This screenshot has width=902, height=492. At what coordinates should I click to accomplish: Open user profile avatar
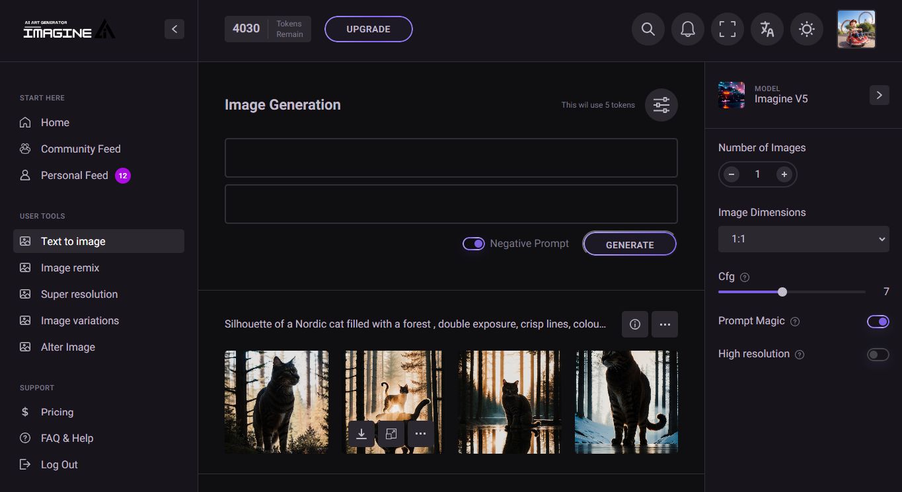tap(856, 29)
